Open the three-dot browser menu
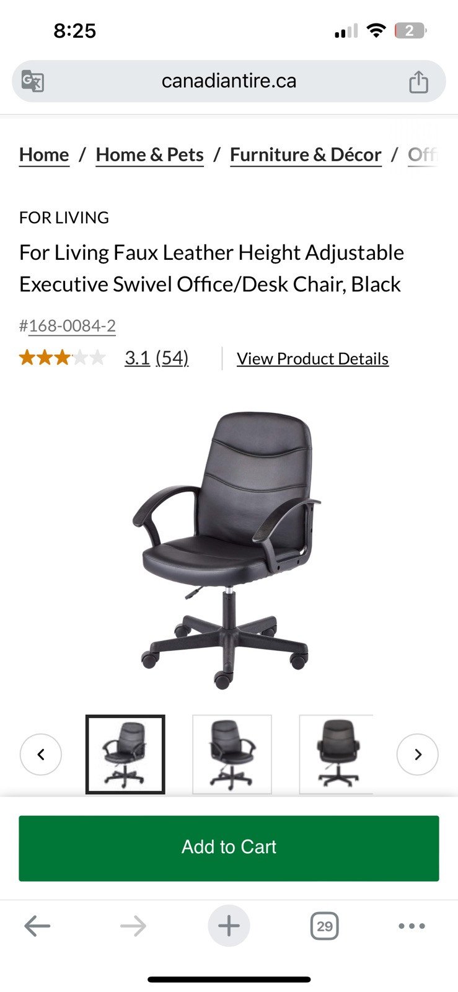 click(x=412, y=926)
